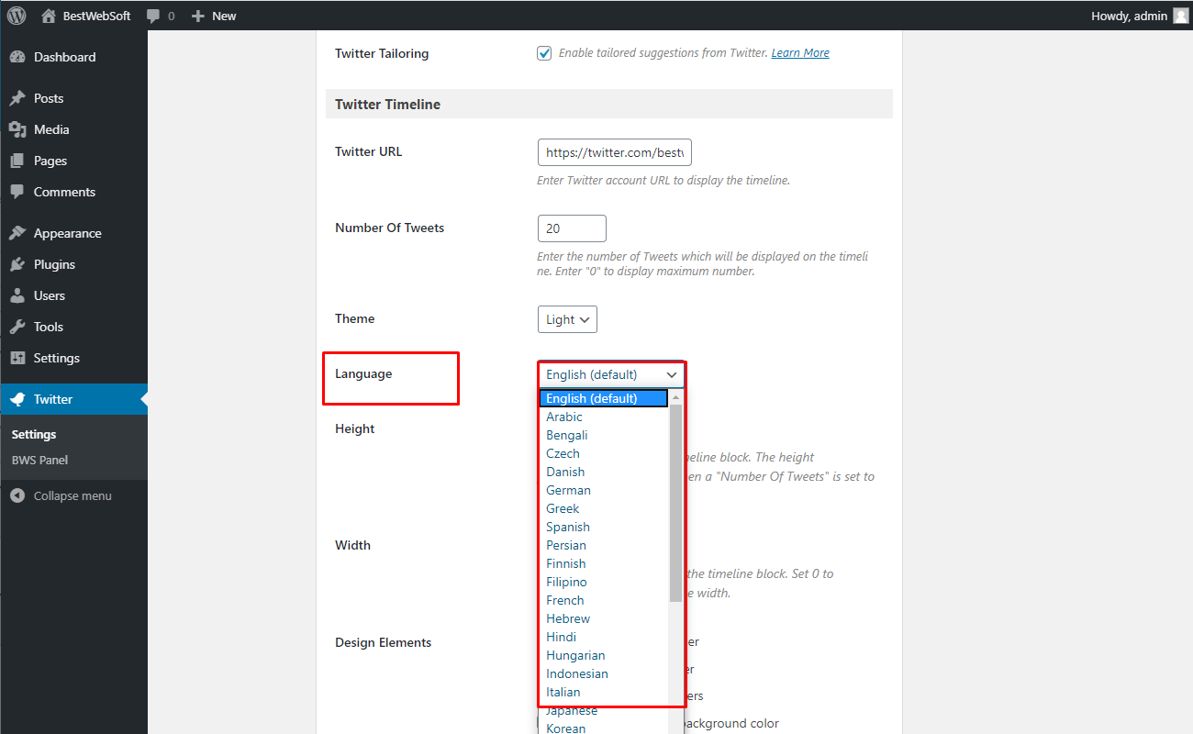Open the comments bubble icon in admin bar
Viewport: 1193px width, 734px height.
pyautogui.click(x=153, y=16)
